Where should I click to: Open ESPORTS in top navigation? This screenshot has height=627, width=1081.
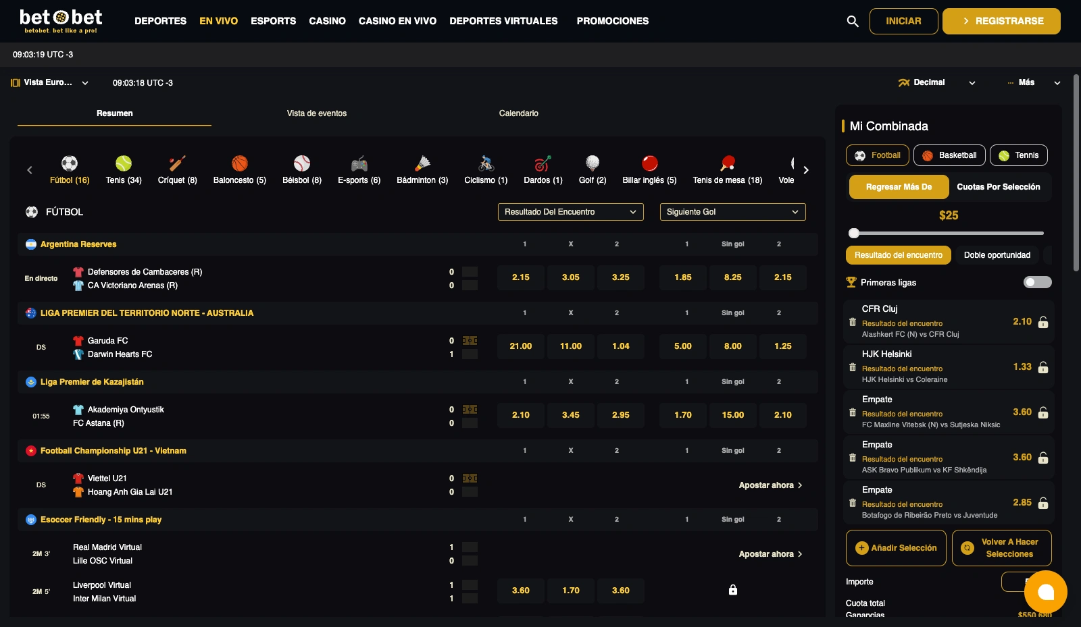(x=273, y=21)
